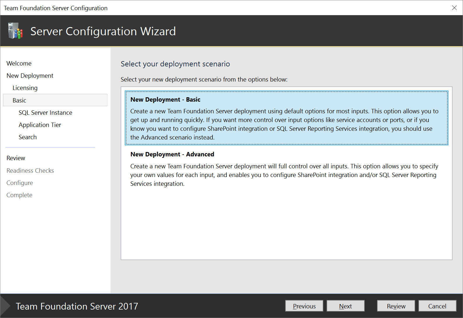
Task: Open the Search step in sidebar
Action: 28,137
